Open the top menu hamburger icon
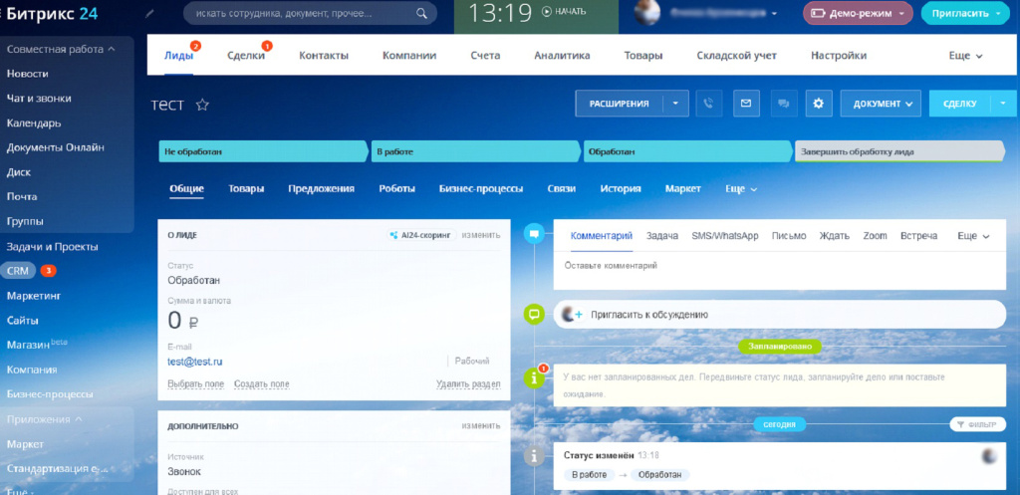 click(x=2, y=12)
